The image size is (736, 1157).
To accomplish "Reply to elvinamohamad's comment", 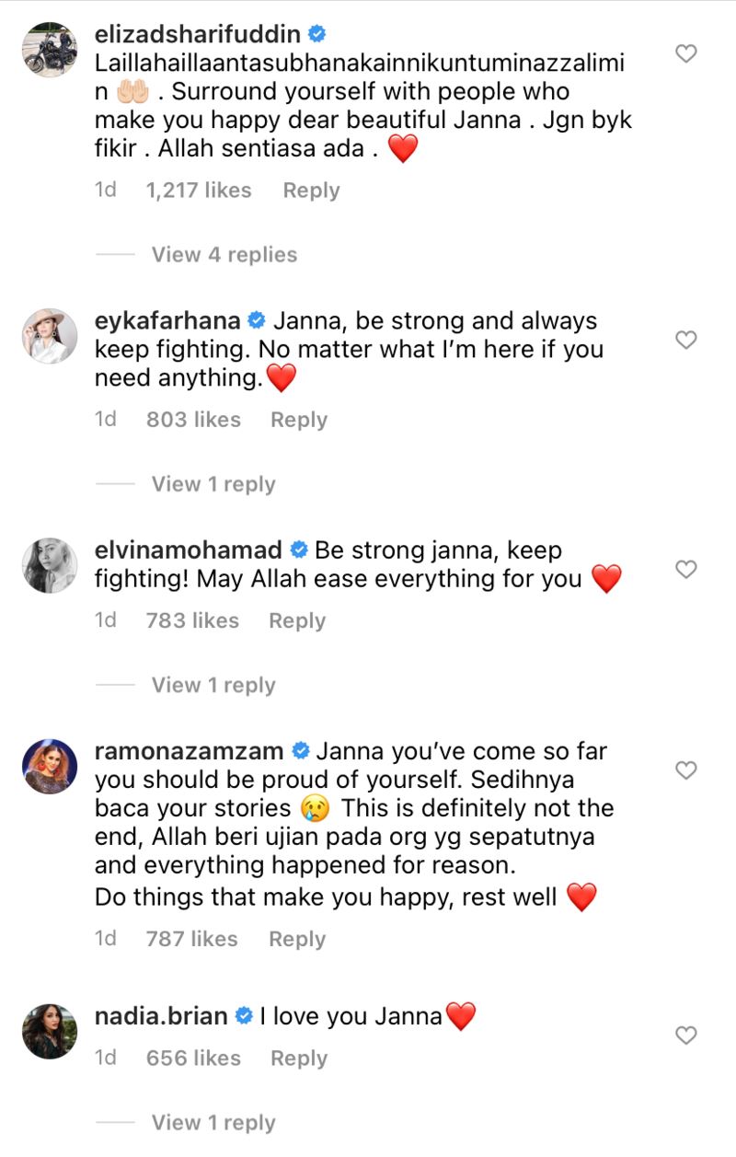I will click(x=296, y=620).
